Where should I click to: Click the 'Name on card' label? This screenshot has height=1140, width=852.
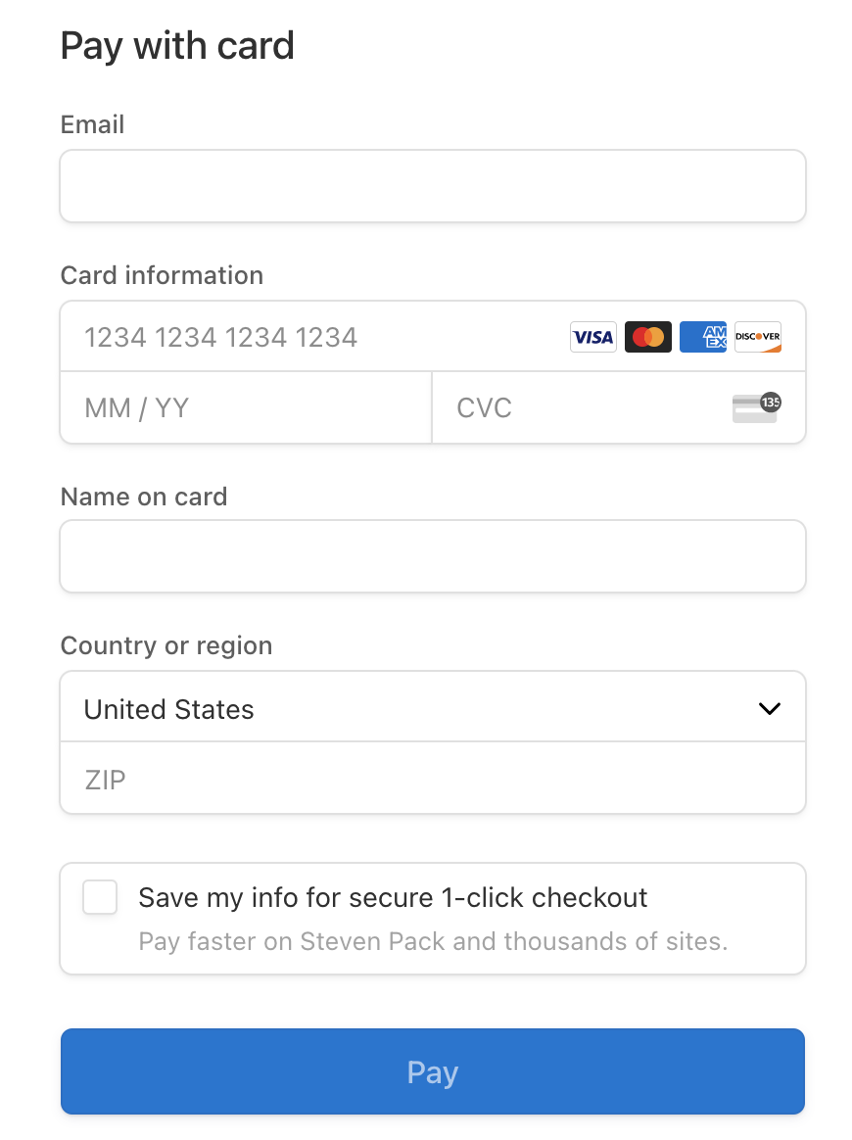[x=144, y=497]
